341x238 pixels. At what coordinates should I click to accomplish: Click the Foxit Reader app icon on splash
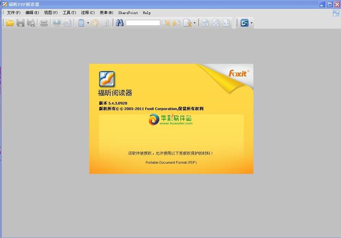pos(107,79)
